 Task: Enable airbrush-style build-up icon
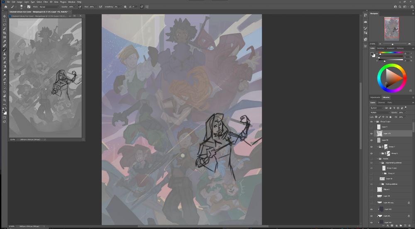click(x=100, y=7)
